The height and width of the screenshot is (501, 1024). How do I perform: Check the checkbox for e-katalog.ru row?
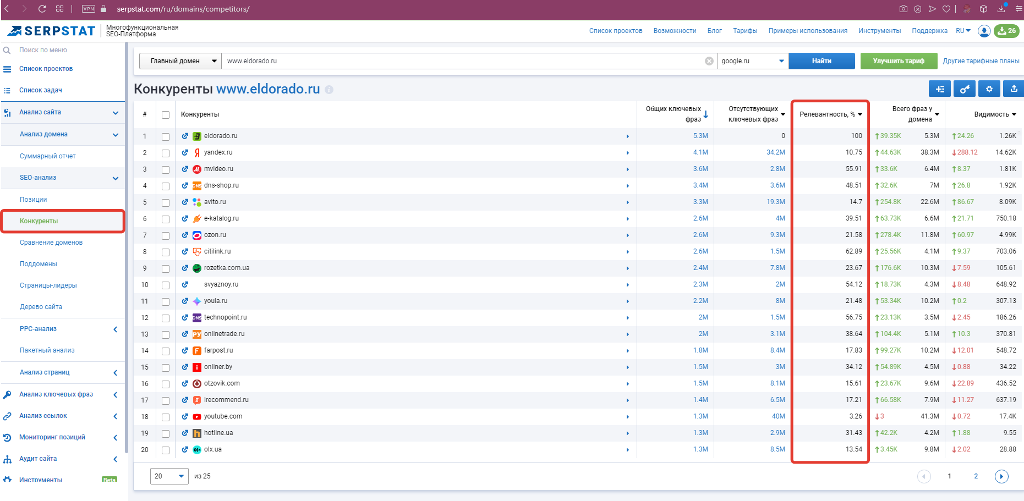(166, 219)
